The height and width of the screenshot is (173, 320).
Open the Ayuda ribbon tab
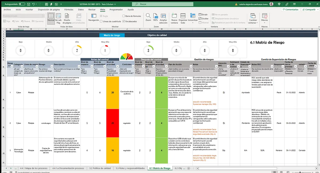131,10
